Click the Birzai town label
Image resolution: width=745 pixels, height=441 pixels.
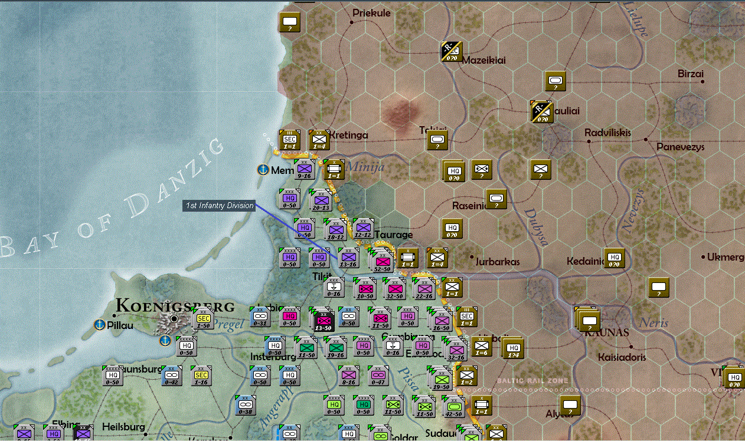[x=691, y=74]
